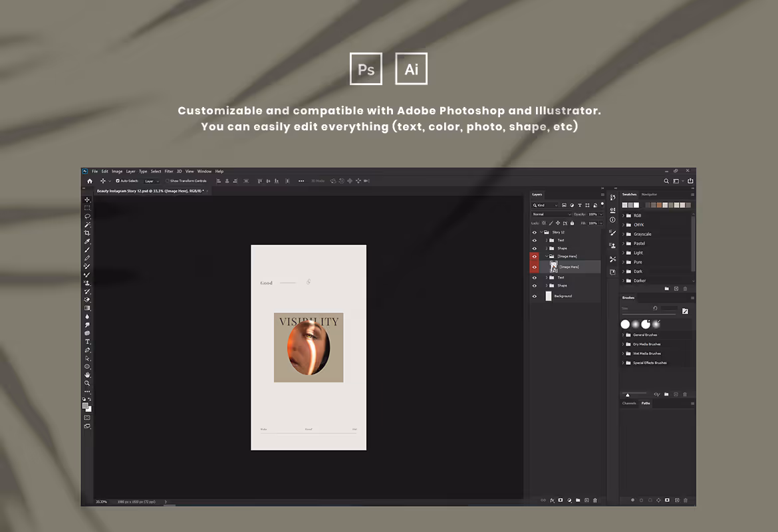Viewport: 778px width, 532px height.
Task: Select the Gradient tool
Action: pyautogui.click(x=87, y=308)
